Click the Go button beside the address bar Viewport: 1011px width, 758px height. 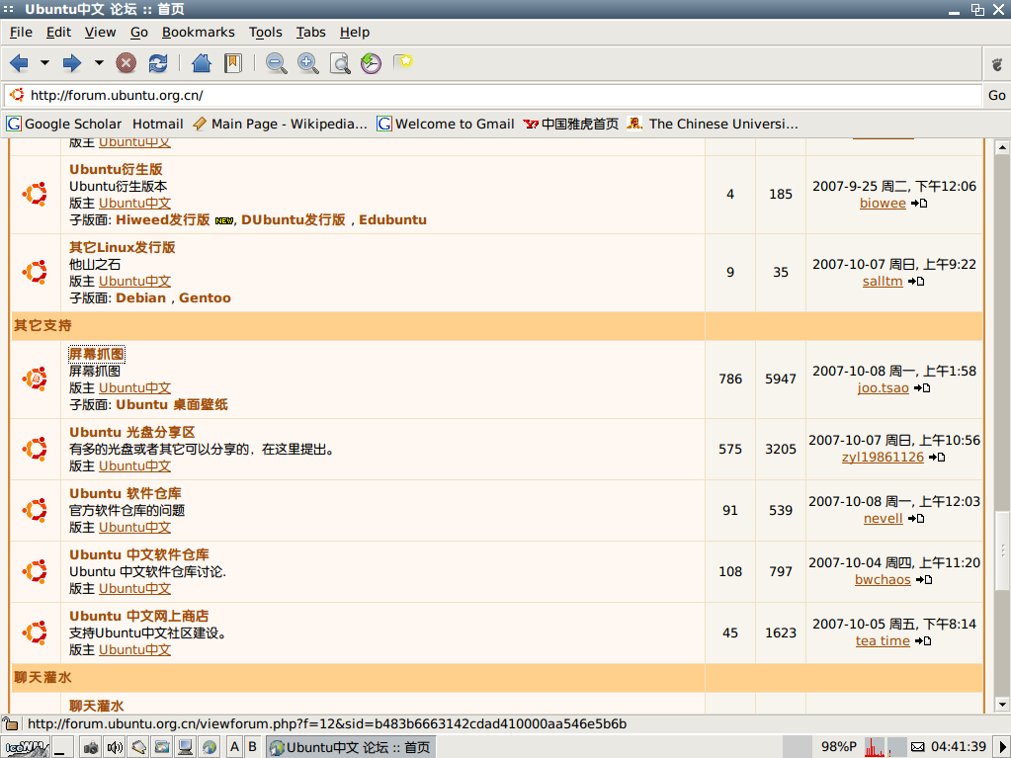tap(996, 96)
